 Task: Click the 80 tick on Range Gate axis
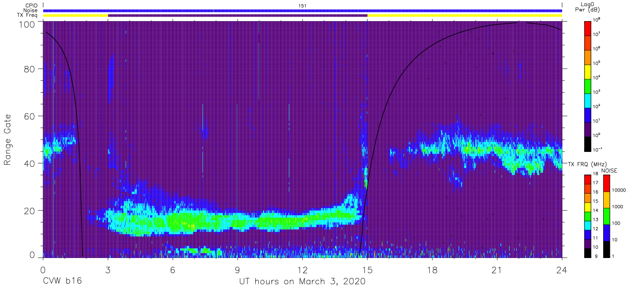coord(29,69)
